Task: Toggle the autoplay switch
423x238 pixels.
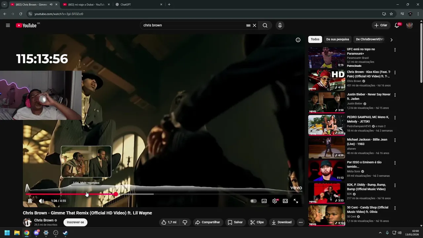Action: [253, 201]
